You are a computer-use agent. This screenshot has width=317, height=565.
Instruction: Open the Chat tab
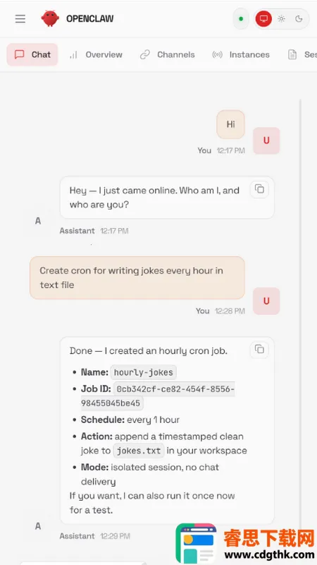(32, 55)
